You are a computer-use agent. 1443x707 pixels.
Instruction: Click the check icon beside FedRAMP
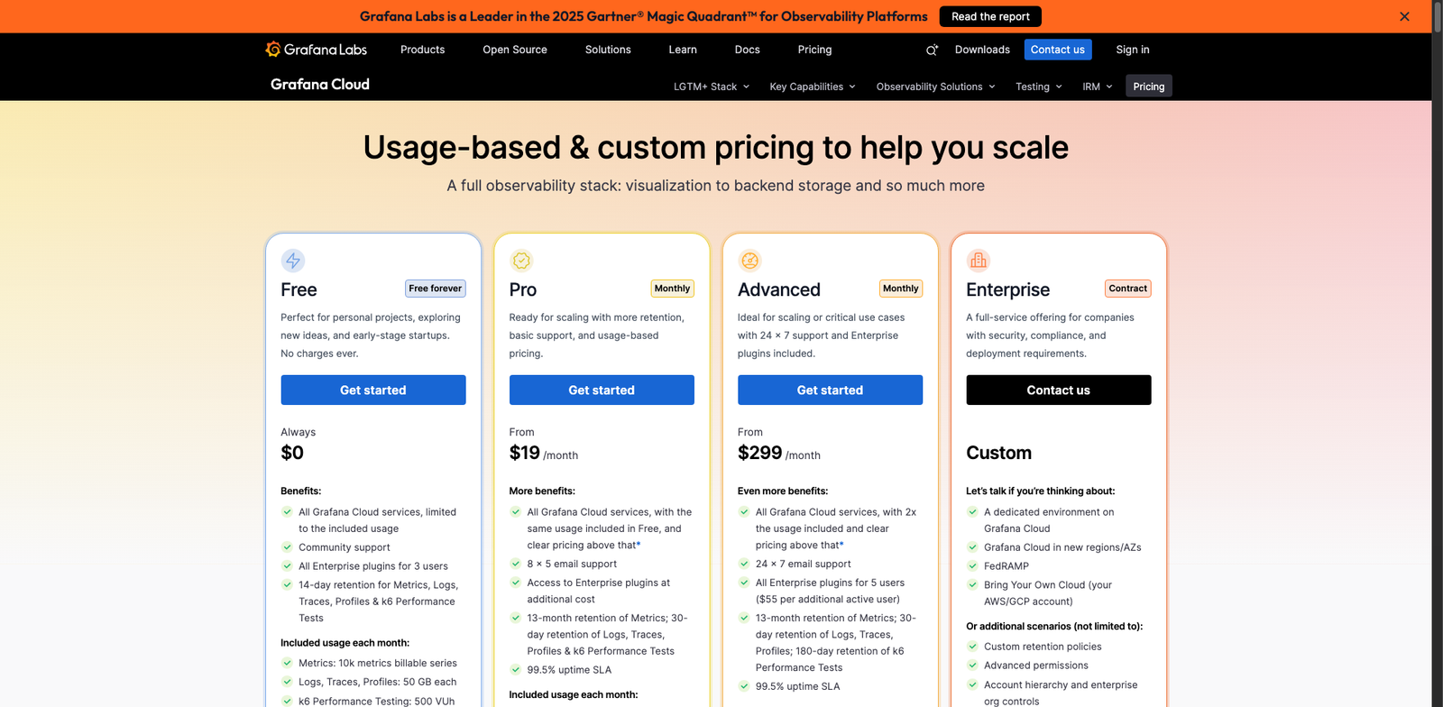972,565
